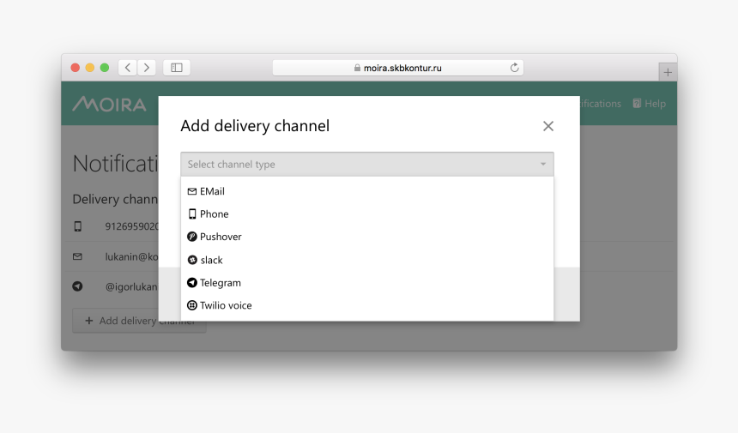Click the moira.skbkontur.ru address bar

[397, 68]
